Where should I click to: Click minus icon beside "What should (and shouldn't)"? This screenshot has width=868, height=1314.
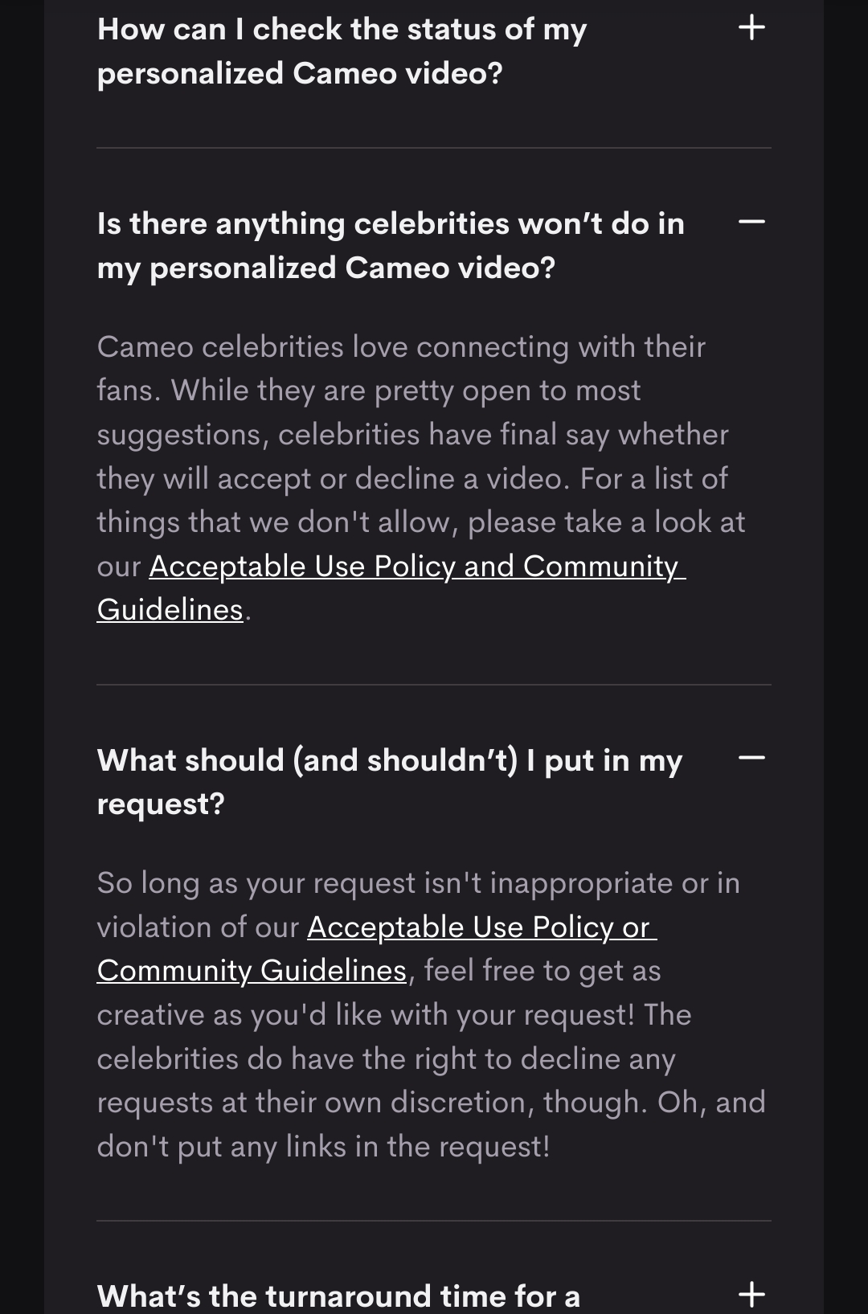click(751, 758)
